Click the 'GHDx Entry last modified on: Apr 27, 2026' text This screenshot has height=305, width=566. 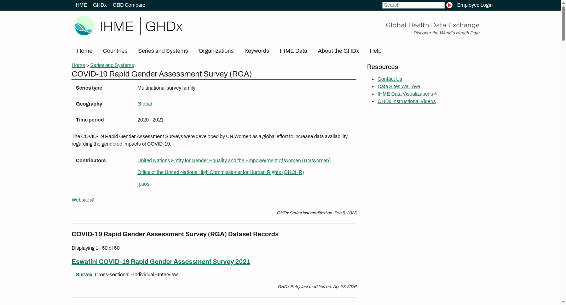pyautogui.click(x=317, y=287)
